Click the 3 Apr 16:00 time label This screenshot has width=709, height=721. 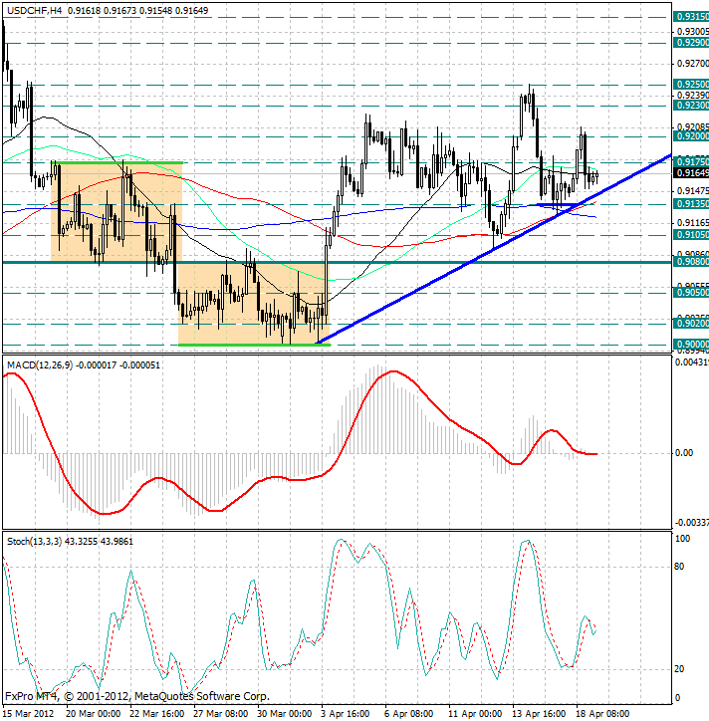point(344,713)
